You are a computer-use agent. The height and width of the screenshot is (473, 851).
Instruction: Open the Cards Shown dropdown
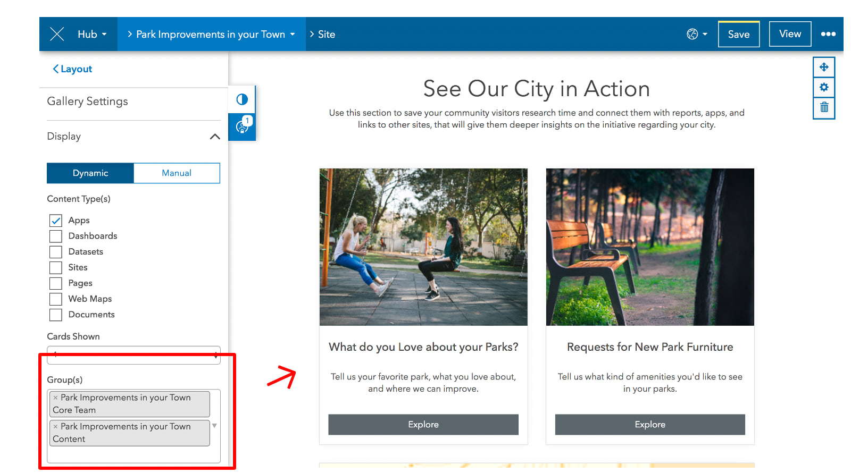[134, 355]
